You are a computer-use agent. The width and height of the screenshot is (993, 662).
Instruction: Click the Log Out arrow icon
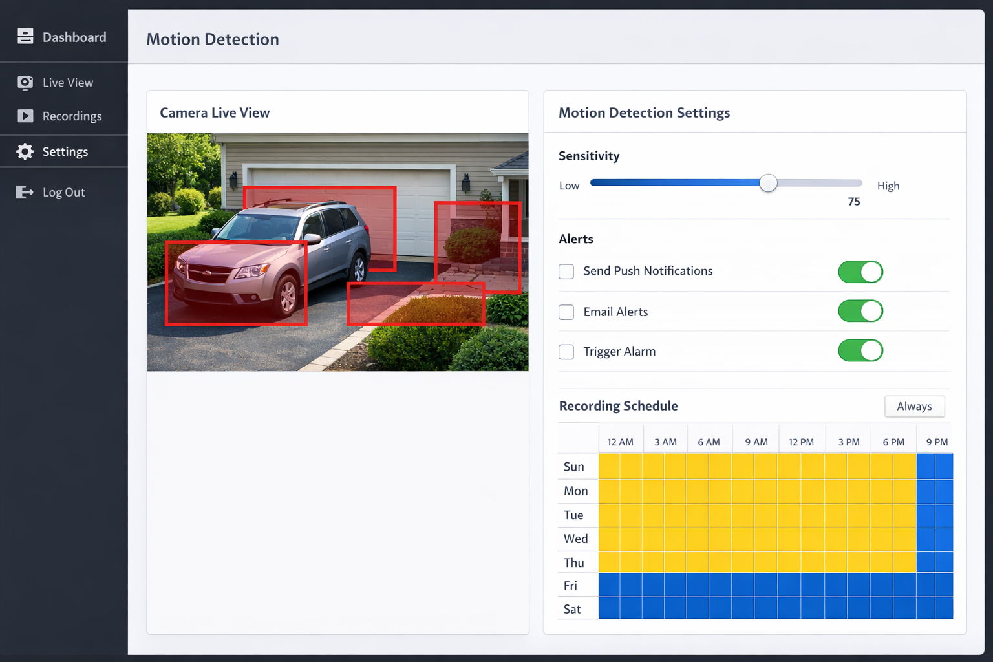[25, 193]
